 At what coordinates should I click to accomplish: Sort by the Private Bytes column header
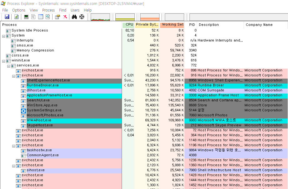(x=147, y=25)
